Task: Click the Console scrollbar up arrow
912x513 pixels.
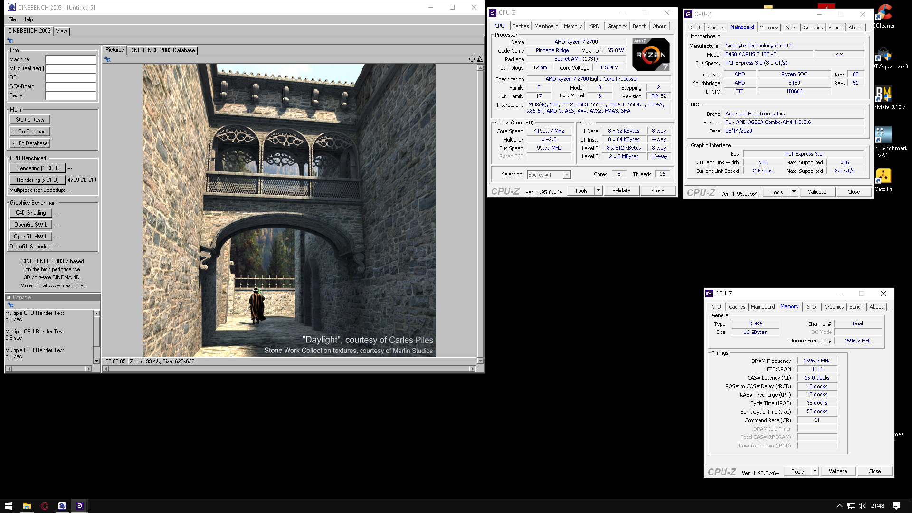Action: [96, 313]
